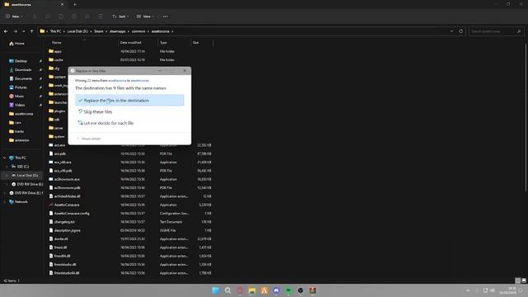Switch to details view layout toggle

(518, 280)
